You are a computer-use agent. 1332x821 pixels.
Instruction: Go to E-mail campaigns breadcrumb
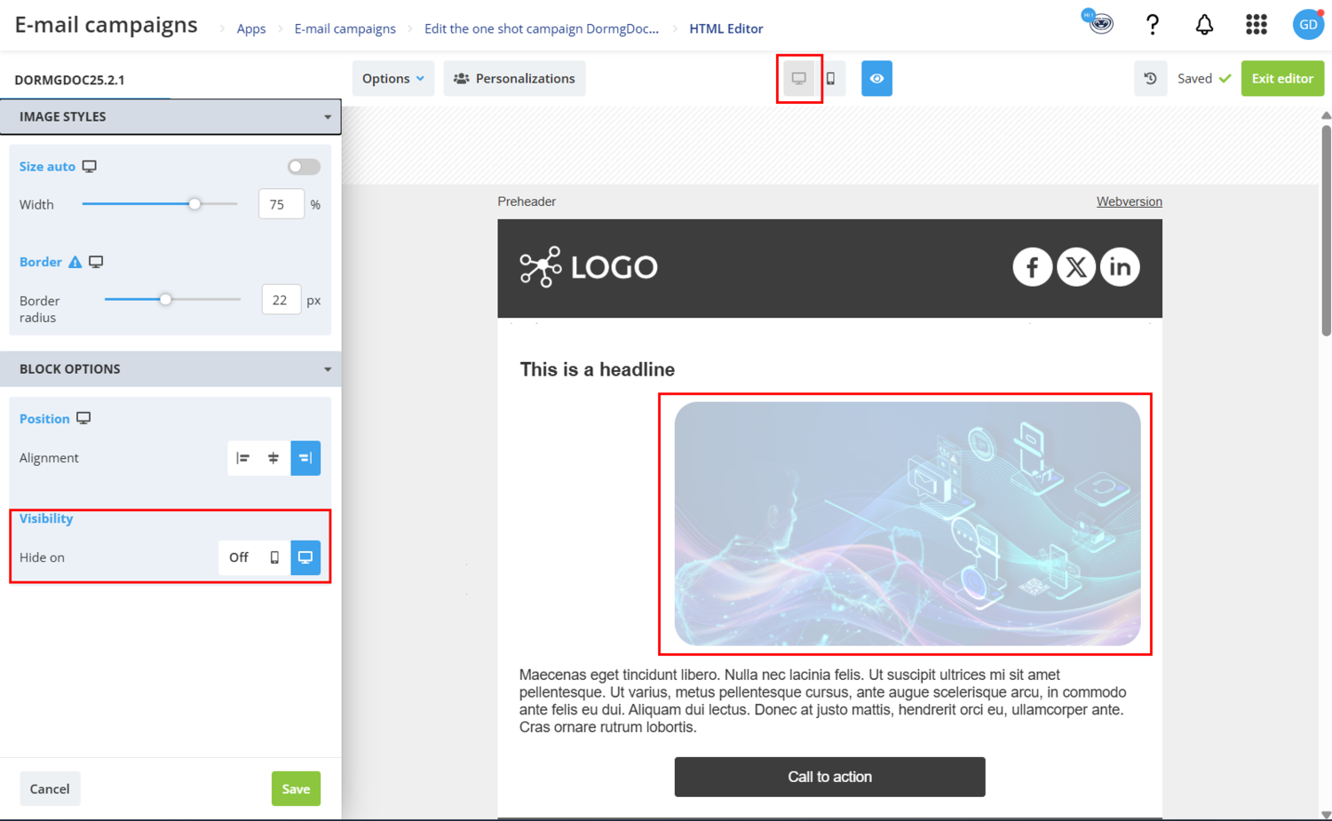tap(345, 28)
